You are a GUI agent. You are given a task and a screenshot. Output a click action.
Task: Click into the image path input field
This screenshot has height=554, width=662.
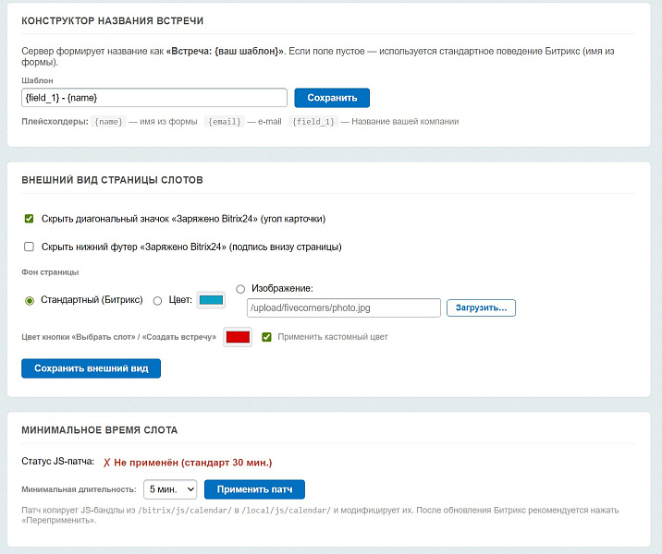point(343,307)
